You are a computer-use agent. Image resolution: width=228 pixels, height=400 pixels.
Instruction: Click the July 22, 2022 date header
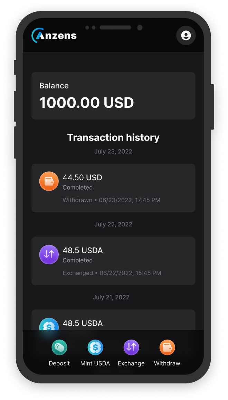tap(113, 224)
